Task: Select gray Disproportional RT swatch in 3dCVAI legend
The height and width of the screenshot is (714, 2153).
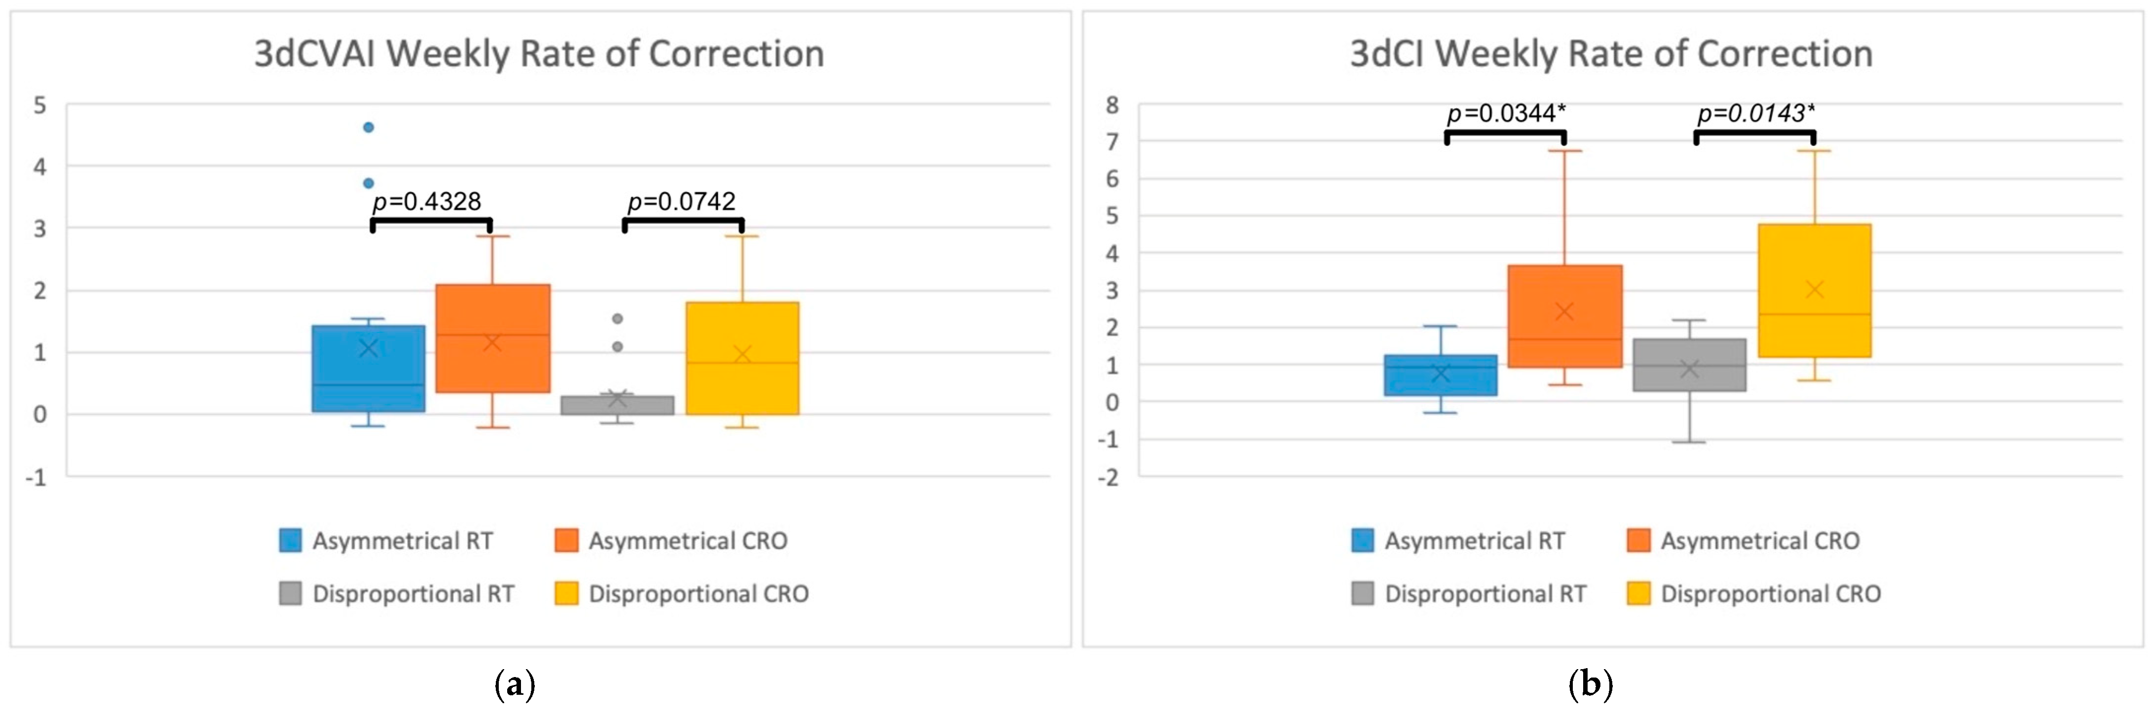Action: pos(290,594)
